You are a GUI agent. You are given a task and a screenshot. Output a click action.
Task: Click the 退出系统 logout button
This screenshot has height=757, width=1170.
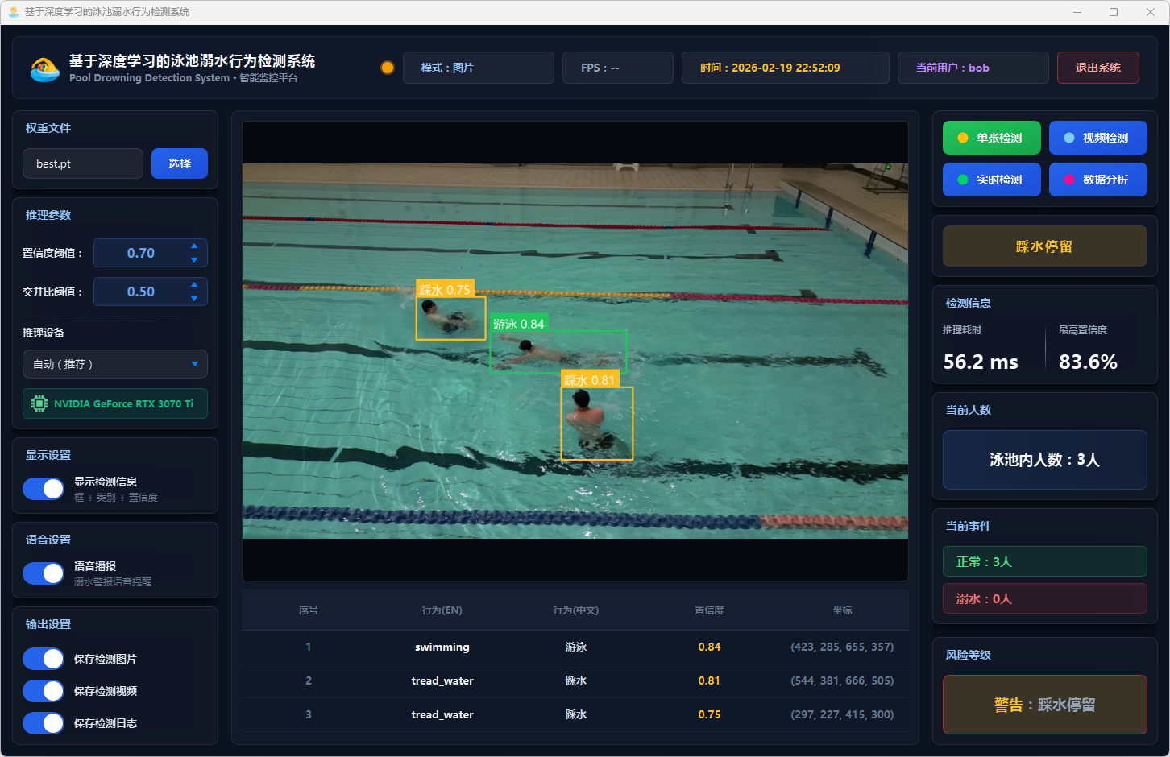[x=1097, y=68]
